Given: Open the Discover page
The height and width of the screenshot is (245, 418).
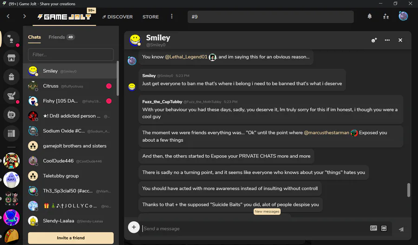Looking at the screenshot, I should (x=118, y=17).
